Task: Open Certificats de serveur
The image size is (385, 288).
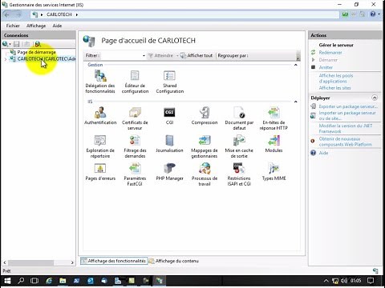Action: point(135,118)
